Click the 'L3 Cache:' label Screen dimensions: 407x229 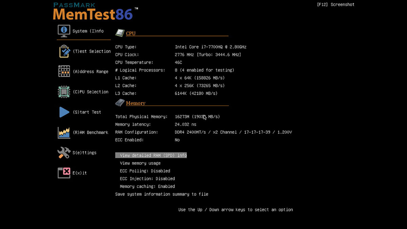126,94
